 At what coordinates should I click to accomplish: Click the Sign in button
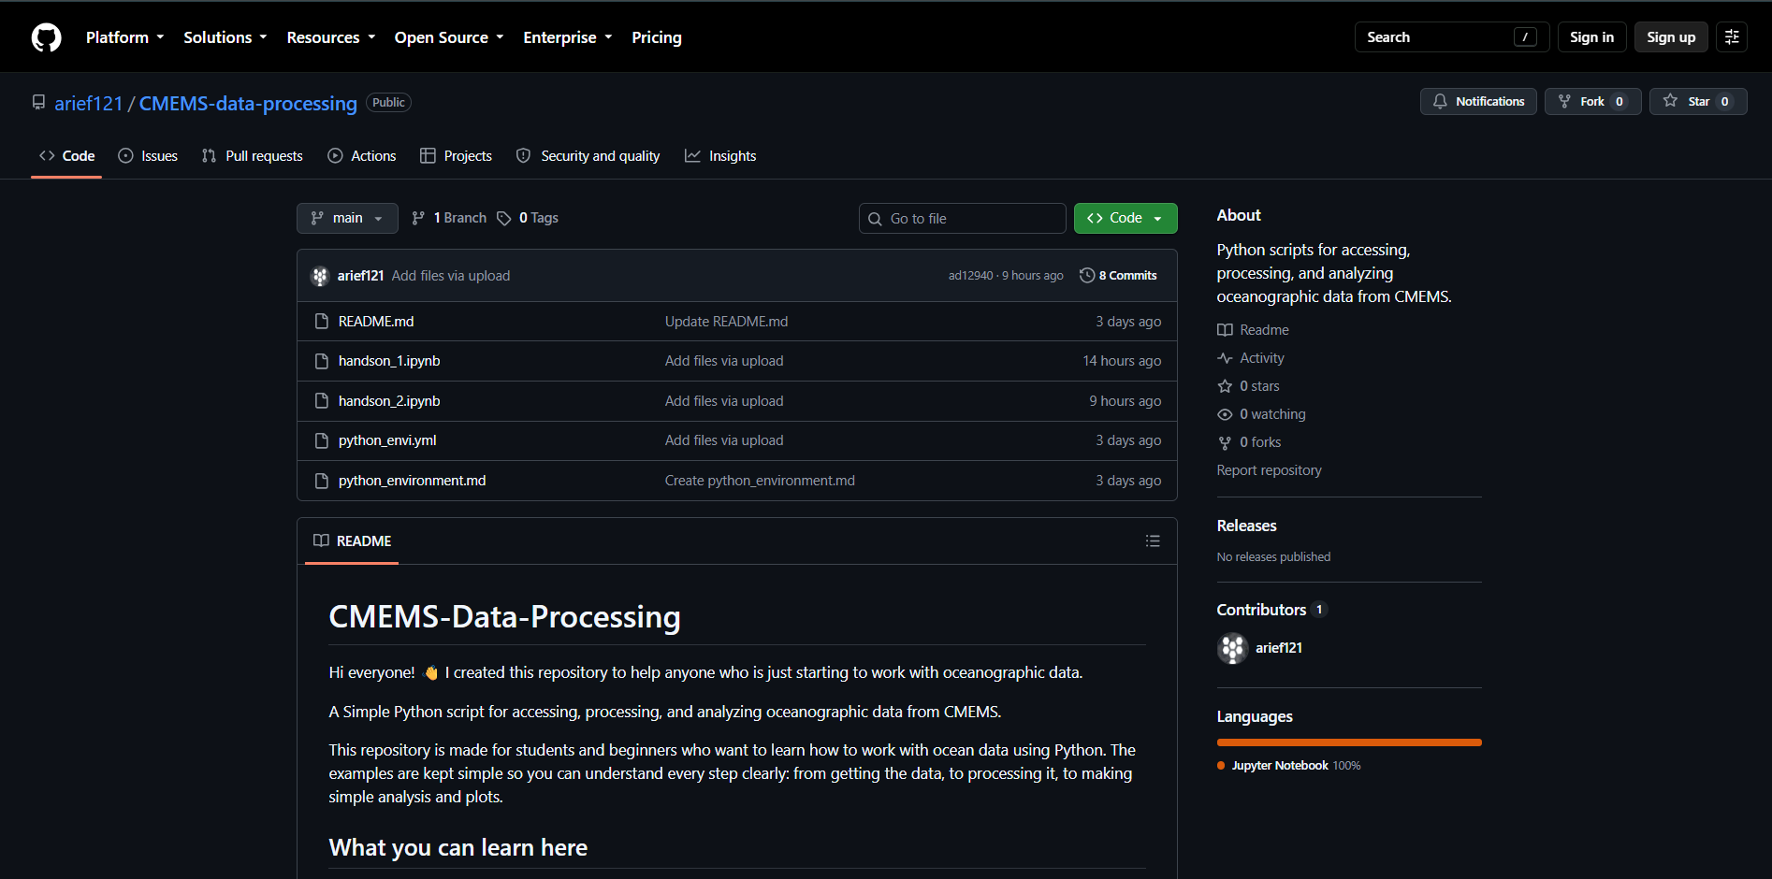(1591, 37)
